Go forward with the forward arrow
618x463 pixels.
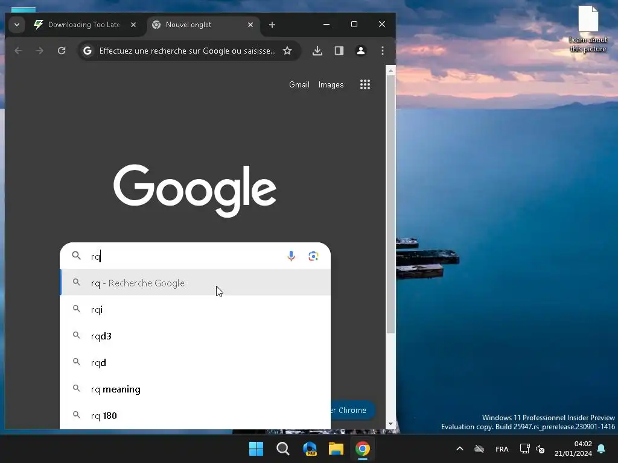(x=39, y=51)
